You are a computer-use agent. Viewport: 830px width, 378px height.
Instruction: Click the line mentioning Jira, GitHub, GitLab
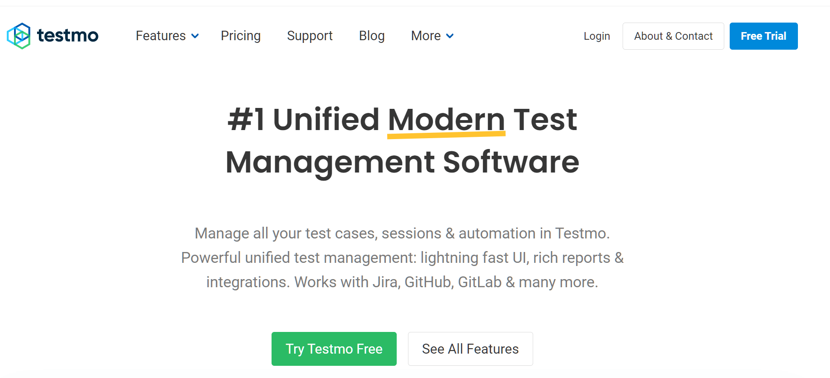pos(402,282)
